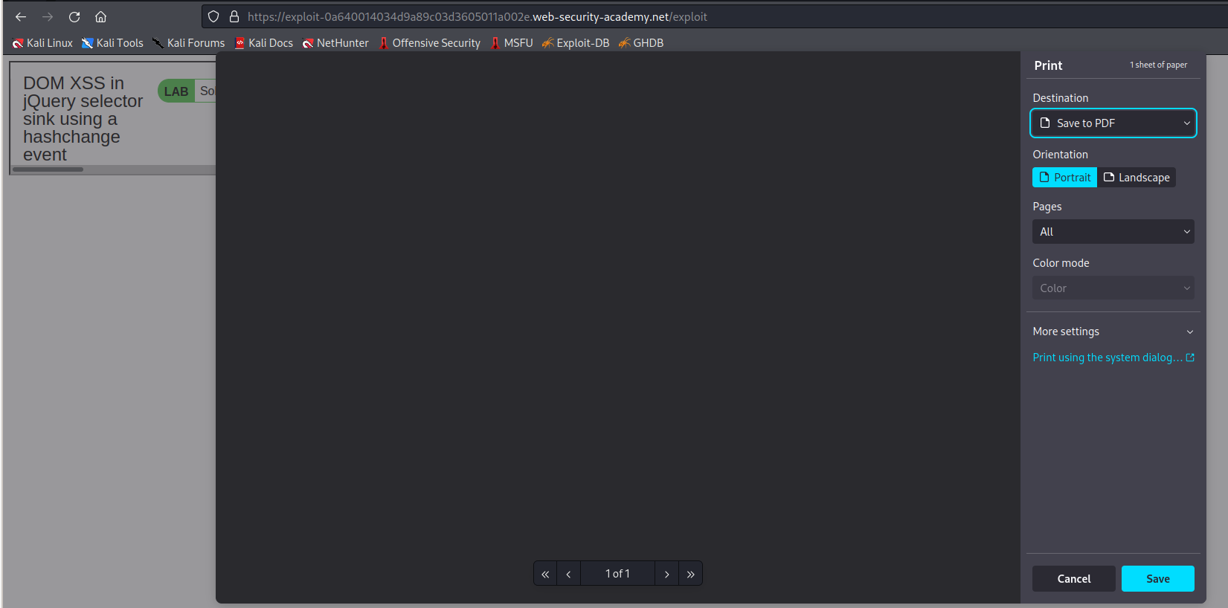Click the shield tracking protection icon
1228x608 pixels.
213,16
